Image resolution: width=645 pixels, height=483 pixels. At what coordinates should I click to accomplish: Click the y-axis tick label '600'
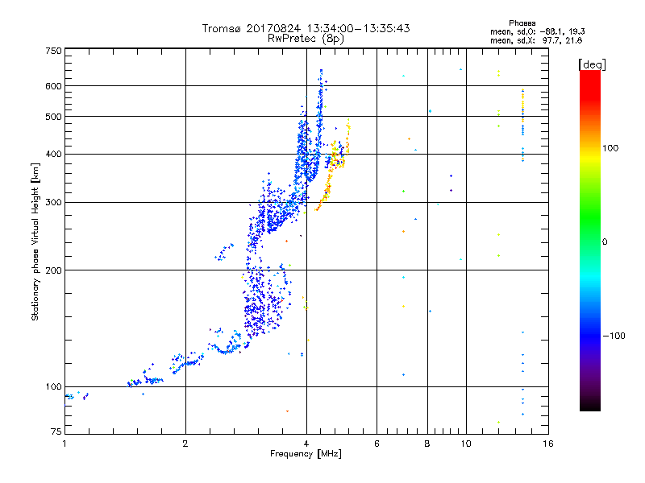pyautogui.click(x=53, y=86)
